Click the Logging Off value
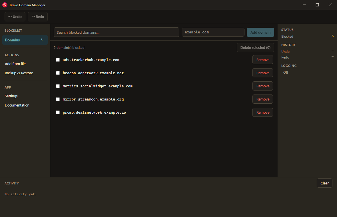Image resolution: width=337 pixels, height=217 pixels. pos(286,73)
